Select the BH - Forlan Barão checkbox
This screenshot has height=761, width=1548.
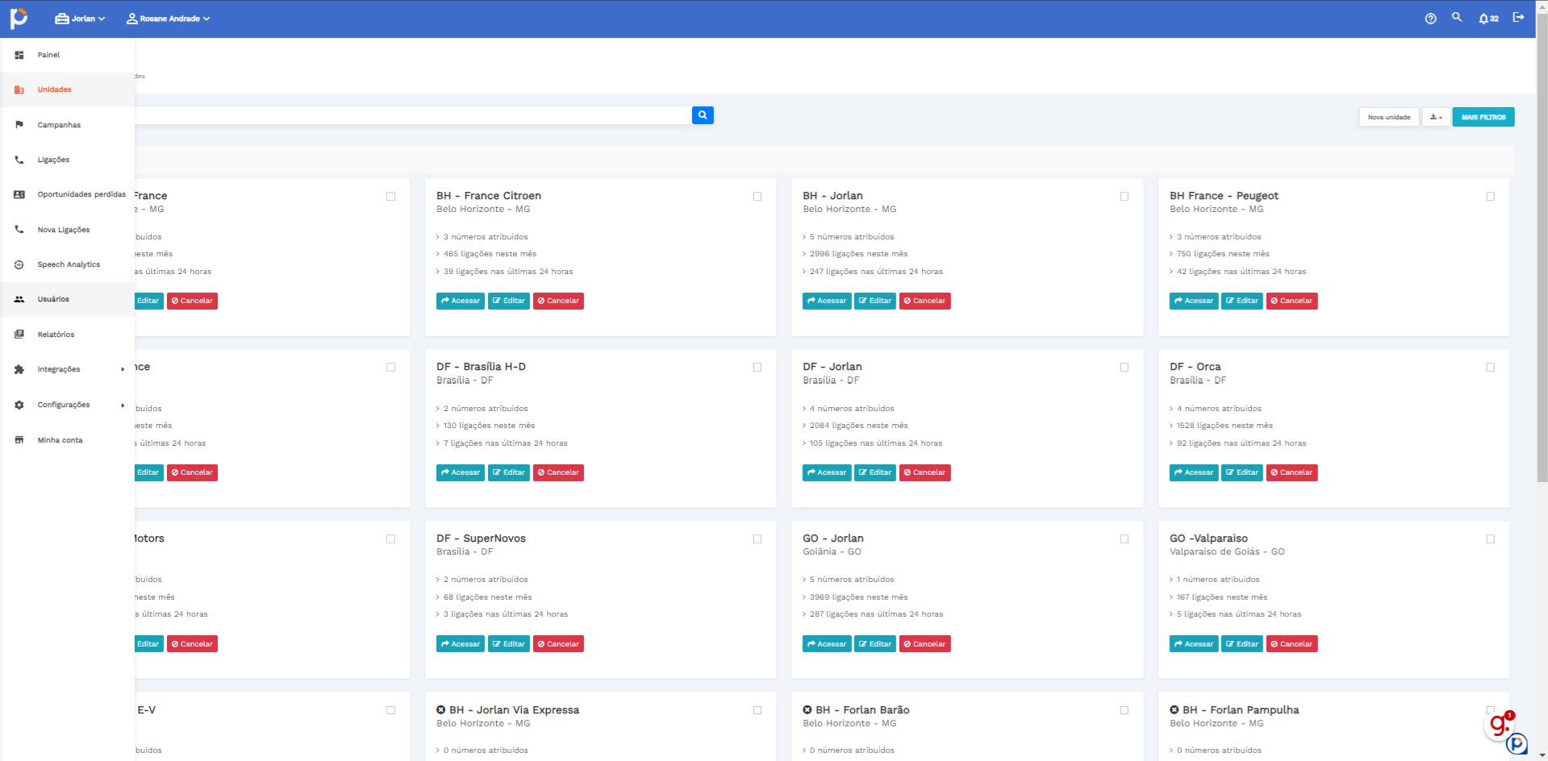click(x=1124, y=710)
